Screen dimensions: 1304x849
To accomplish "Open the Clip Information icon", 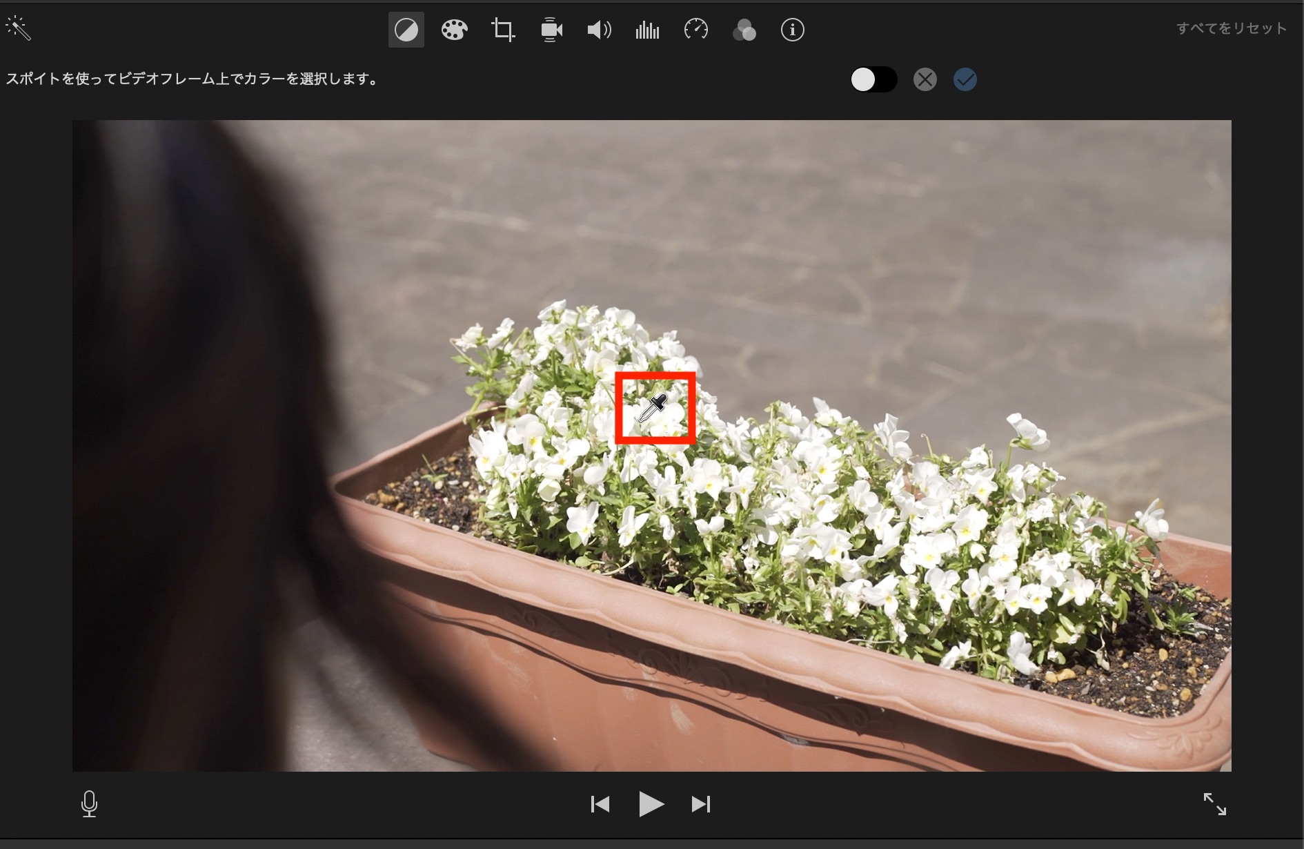I will click(793, 30).
